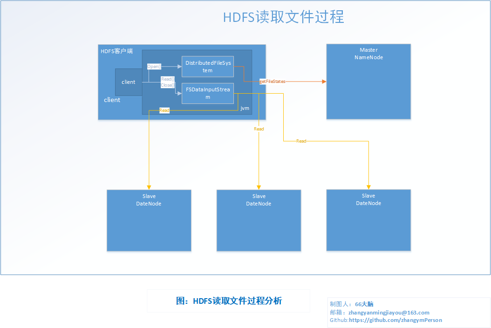This screenshot has height=328, width=491.
Task: Click the 'HDFS读取文件过程' title text
Action: point(283,17)
